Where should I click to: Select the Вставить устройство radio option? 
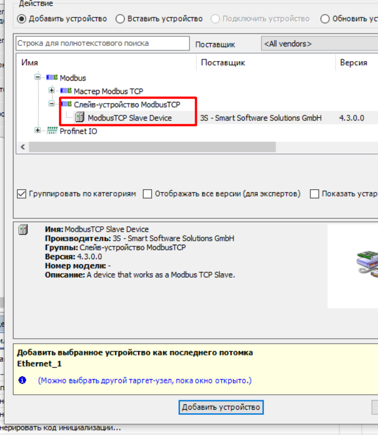(x=120, y=19)
